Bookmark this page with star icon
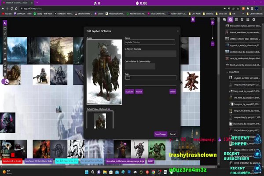Image resolution: width=264 pixels, height=176 pixels. click(238, 8)
